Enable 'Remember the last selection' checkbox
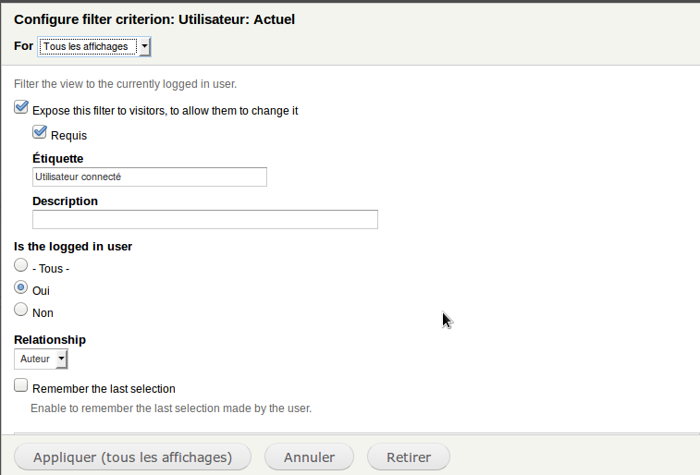Viewport: 700px width, 475px height. point(20,385)
